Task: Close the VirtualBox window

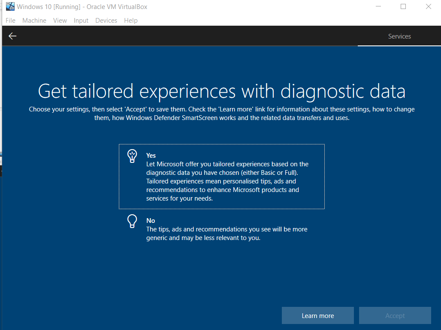Action: (x=428, y=6)
